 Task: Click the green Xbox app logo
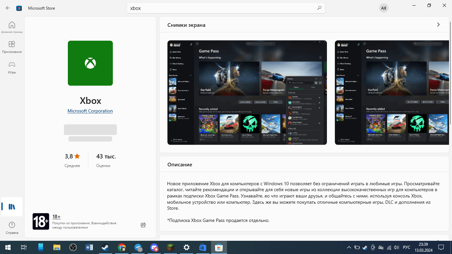[x=90, y=63]
